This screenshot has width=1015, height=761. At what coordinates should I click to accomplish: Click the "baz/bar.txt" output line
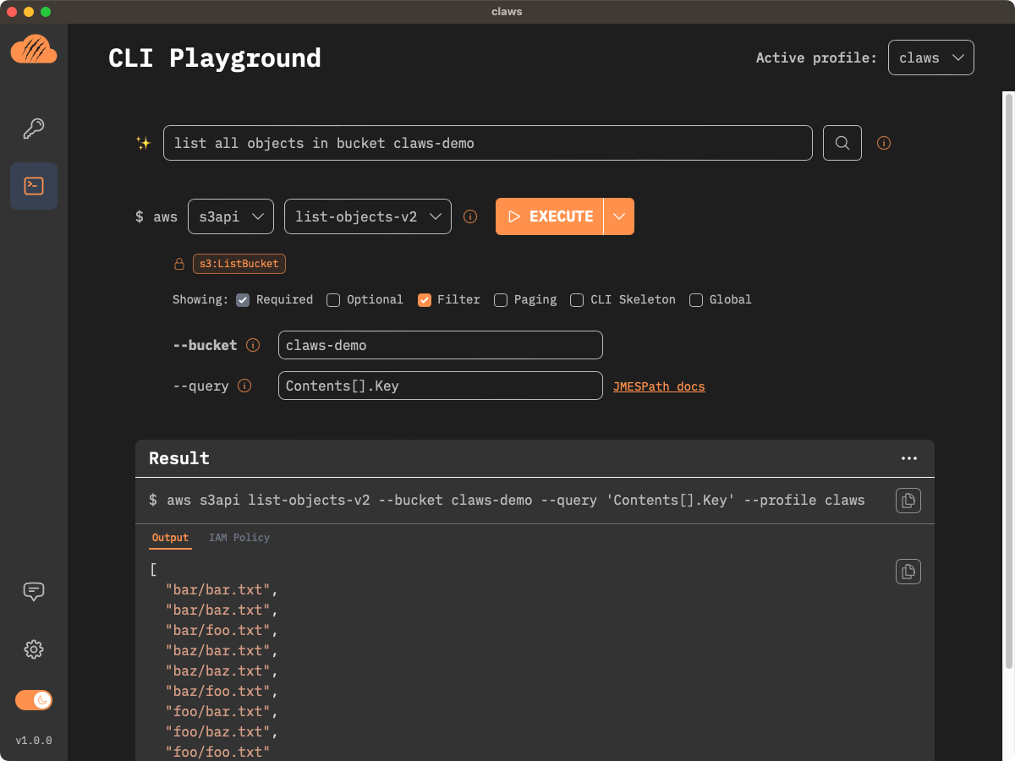click(x=222, y=650)
